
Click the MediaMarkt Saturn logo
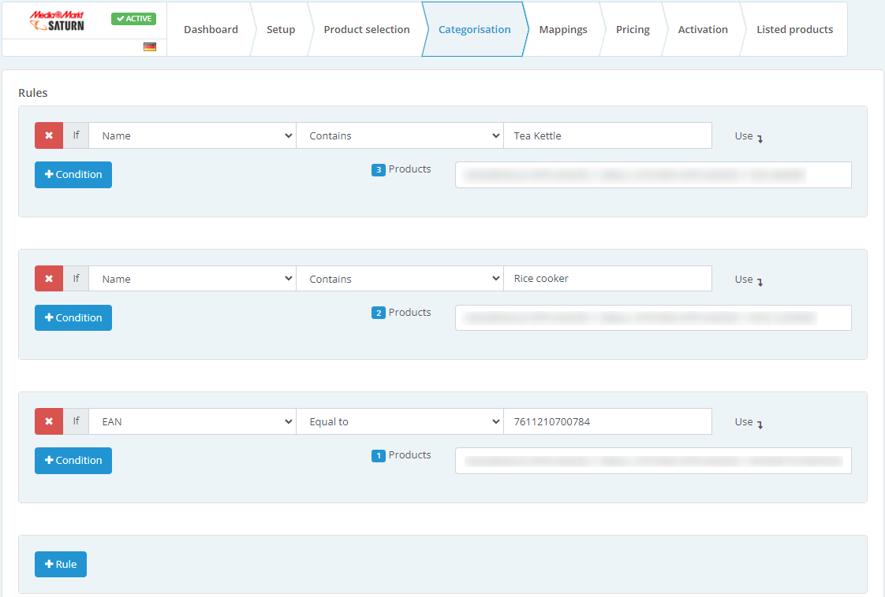[57, 20]
